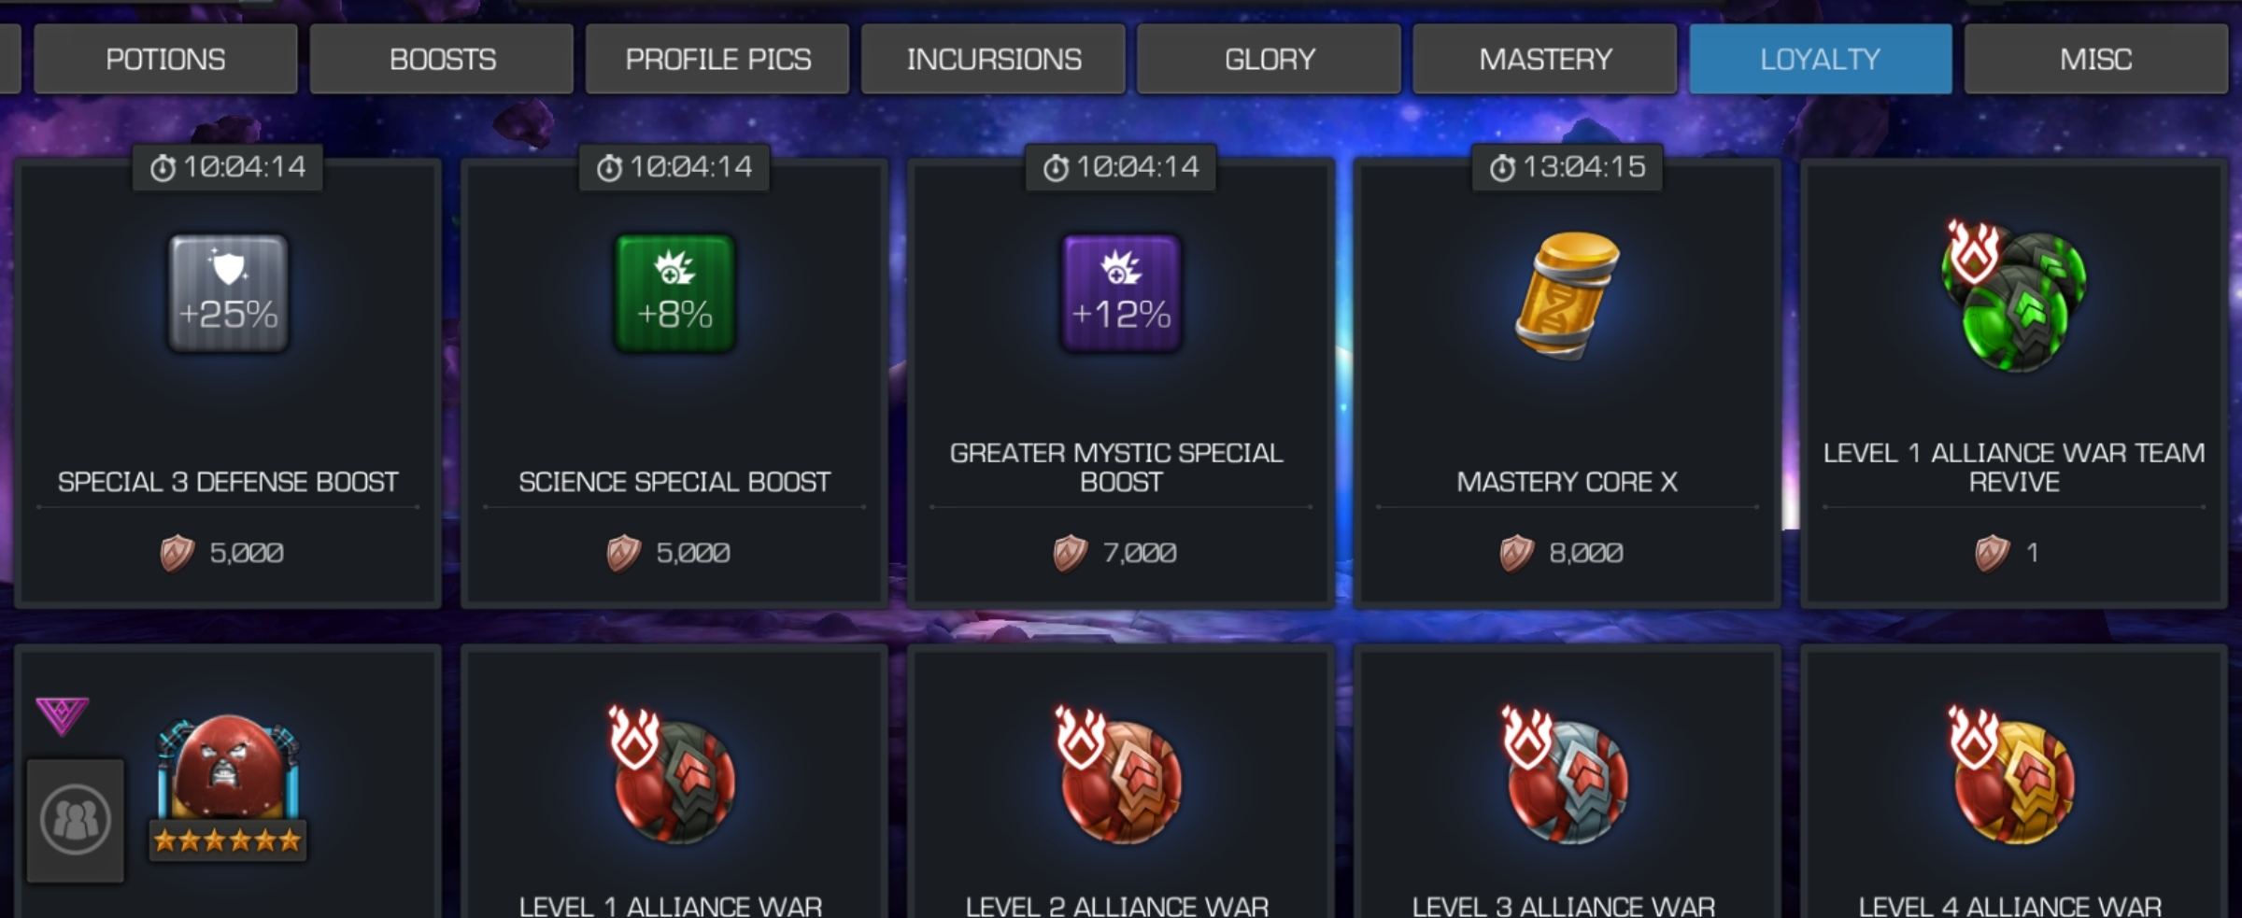Select the six-star Juggernaut crystal portrait
This screenshot has height=918, width=2242.
[x=228, y=787]
